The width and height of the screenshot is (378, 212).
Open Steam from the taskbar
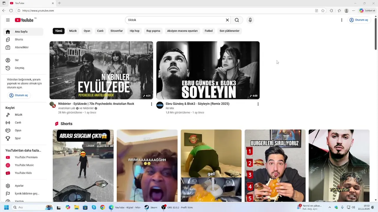[151, 207]
